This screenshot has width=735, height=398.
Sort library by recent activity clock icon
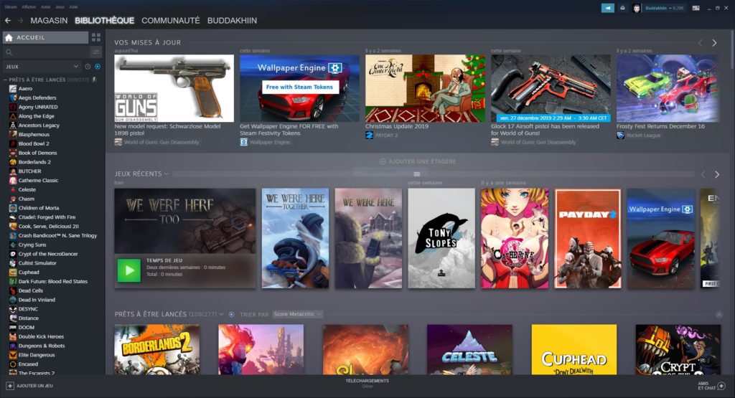[x=88, y=67]
